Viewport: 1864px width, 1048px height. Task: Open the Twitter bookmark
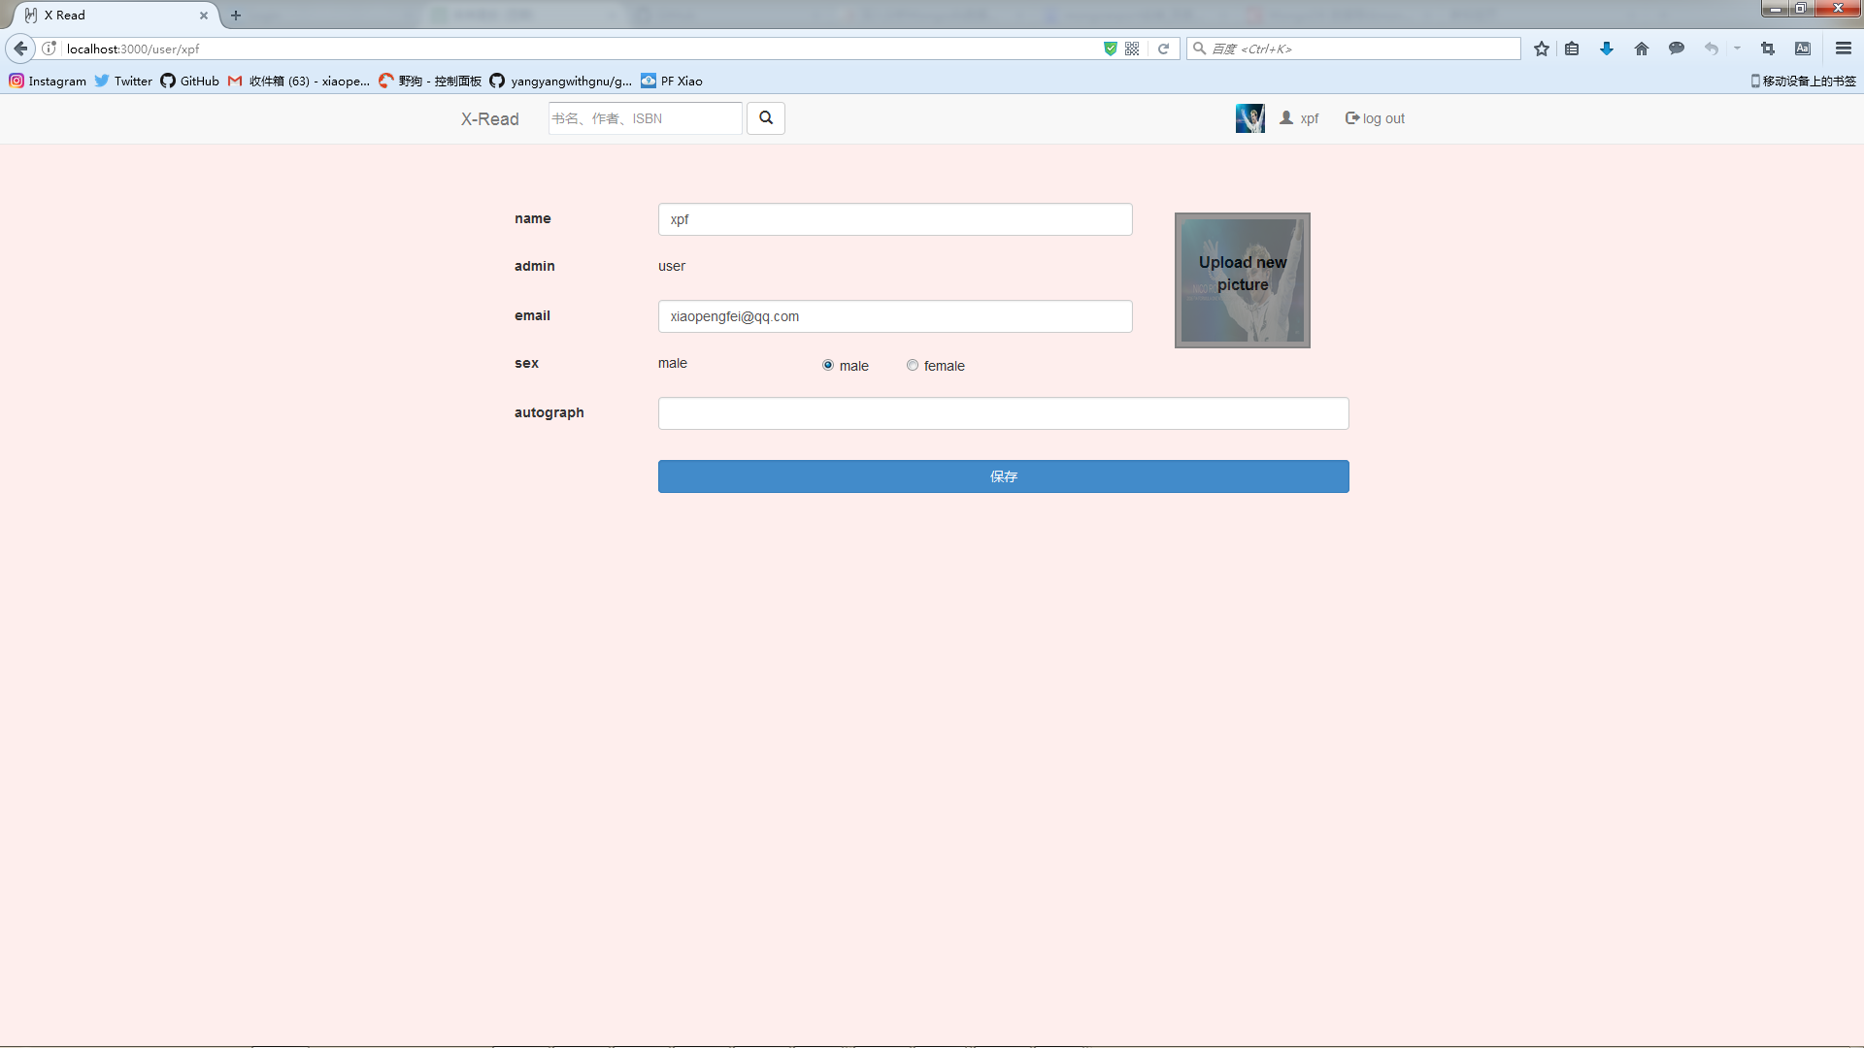click(x=123, y=82)
